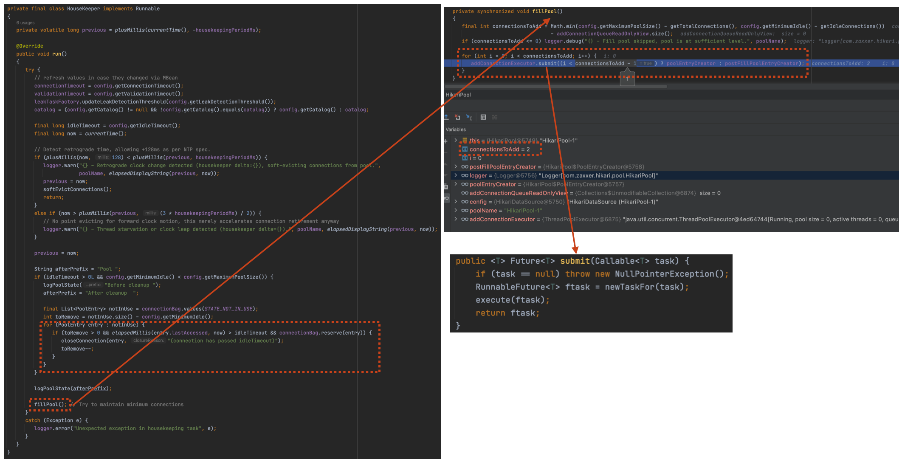The image size is (902, 462).
Task: Click the copy icon in Variables sidebar
Action: coord(446,186)
